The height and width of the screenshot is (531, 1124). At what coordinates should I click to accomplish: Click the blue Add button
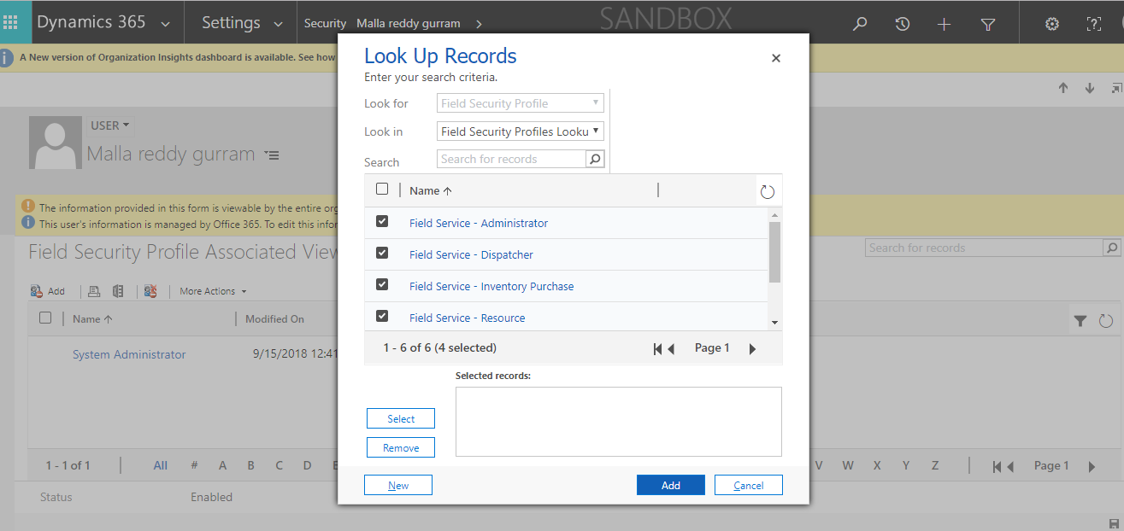click(x=671, y=485)
